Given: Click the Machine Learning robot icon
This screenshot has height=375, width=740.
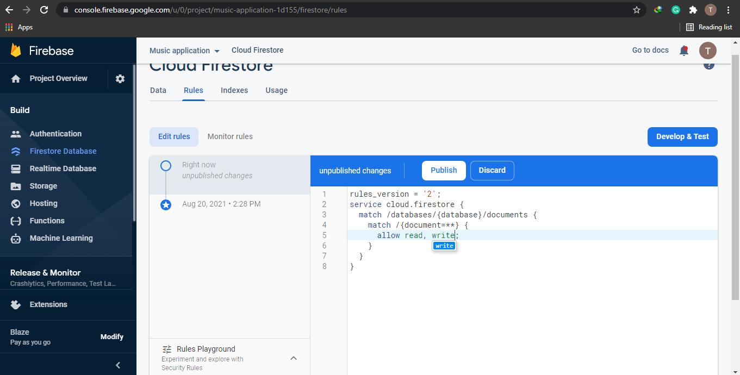Looking at the screenshot, I should pos(16,238).
